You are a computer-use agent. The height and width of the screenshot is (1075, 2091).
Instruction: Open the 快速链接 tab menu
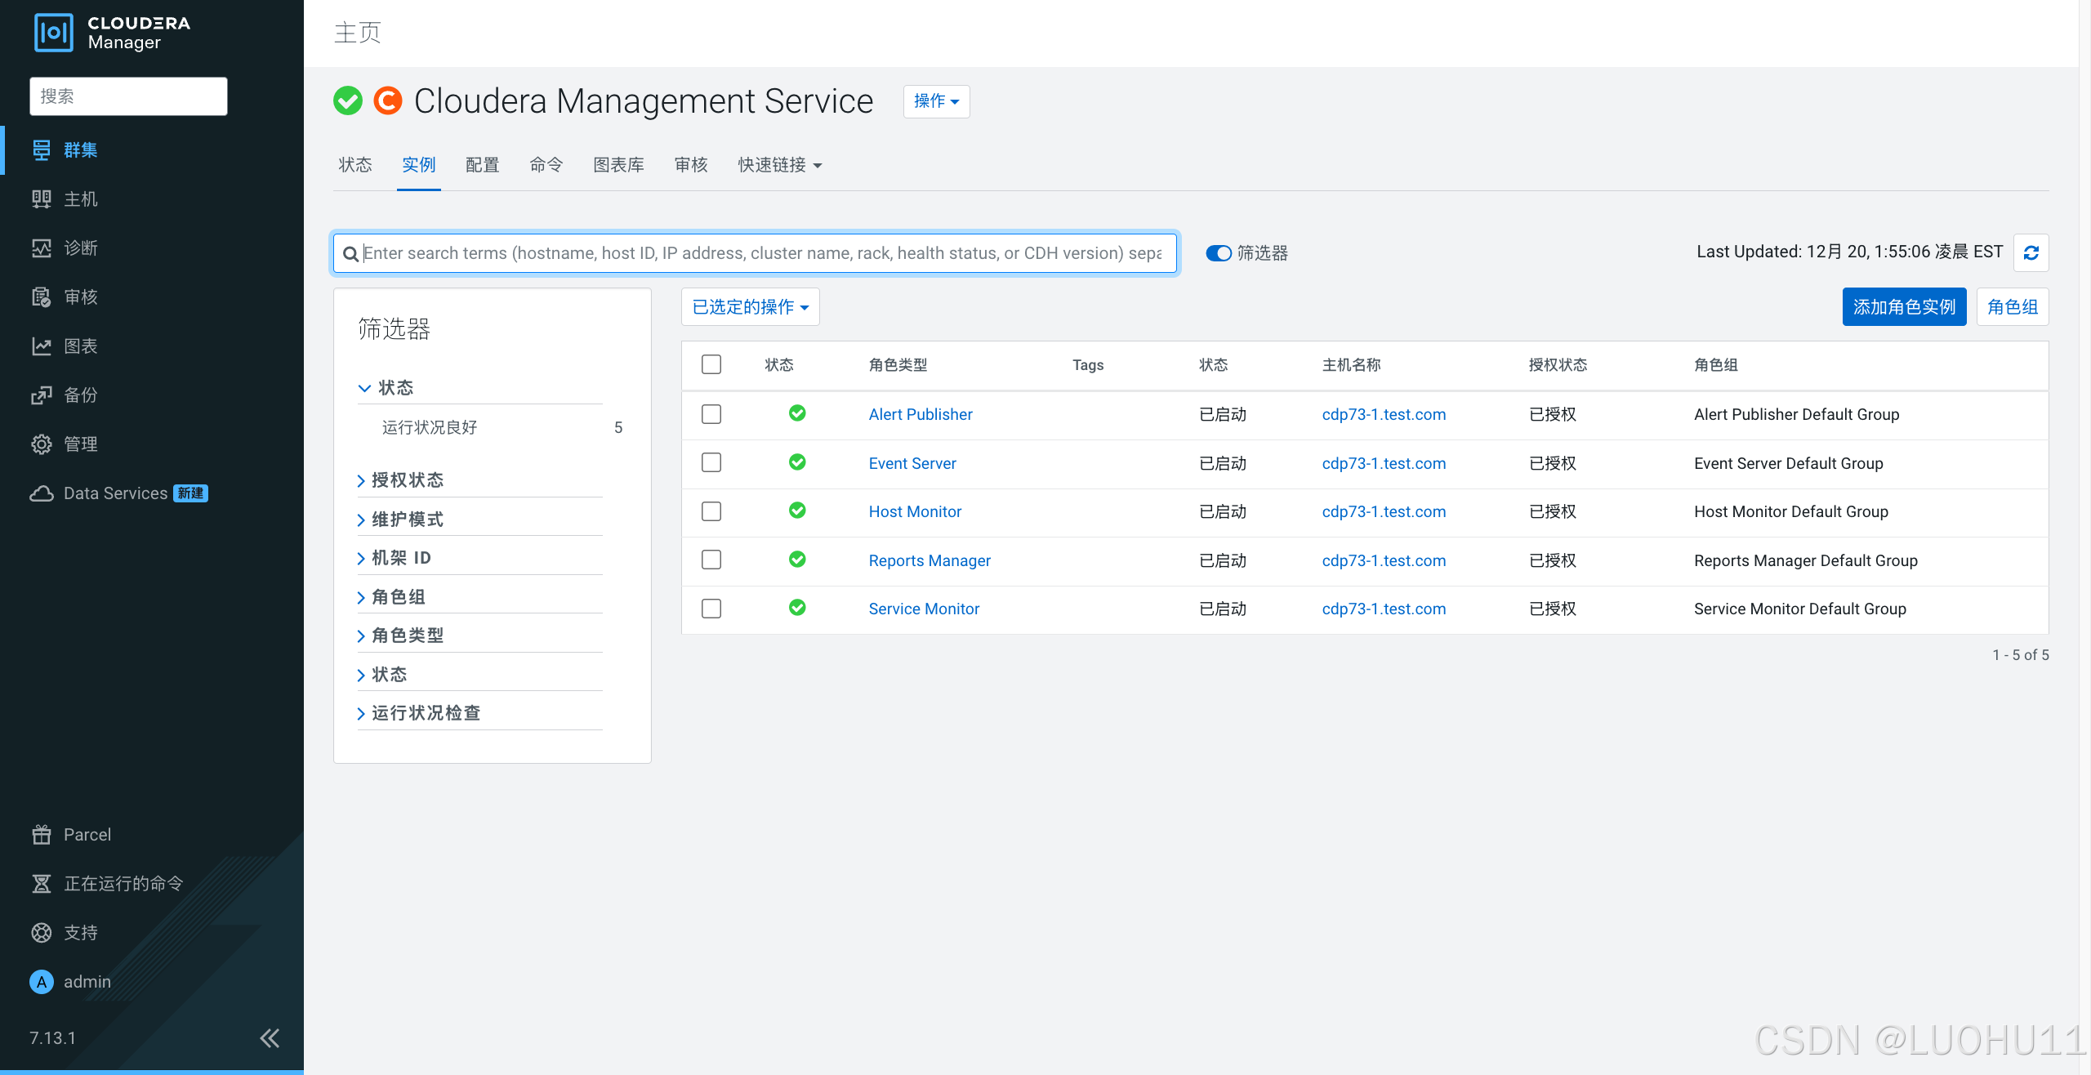click(779, 165)
